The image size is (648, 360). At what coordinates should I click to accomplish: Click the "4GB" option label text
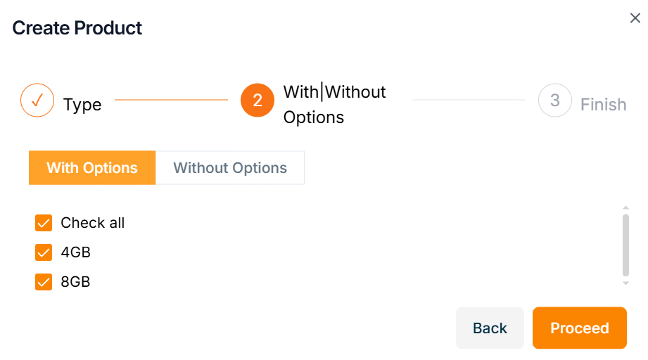click(76, 252)
